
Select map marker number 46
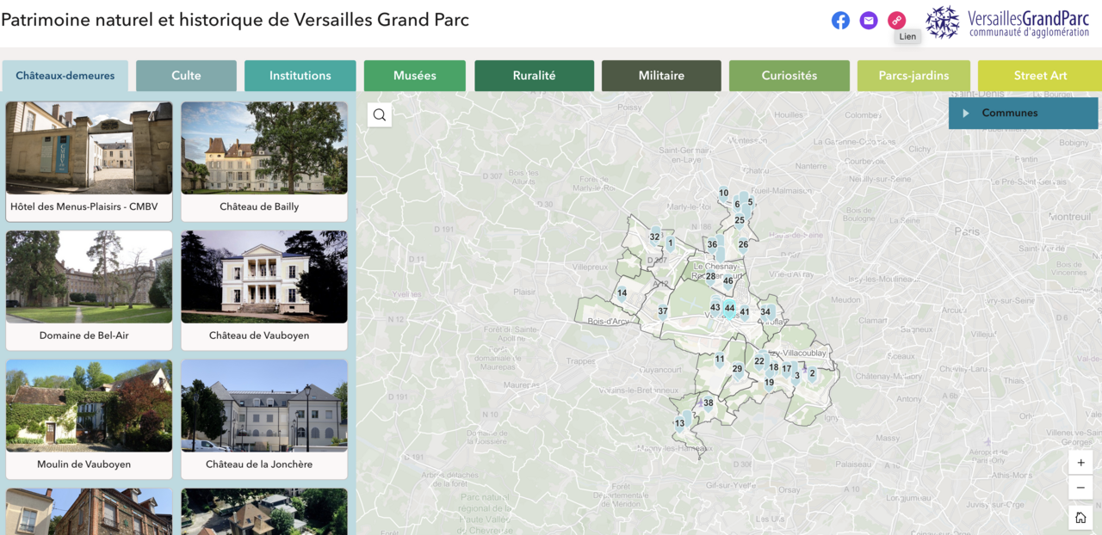(x=728, y=281)
